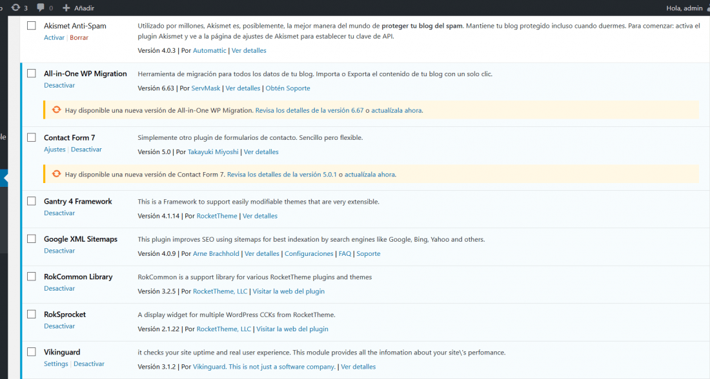View details for Vikinguard

point(358,367)
